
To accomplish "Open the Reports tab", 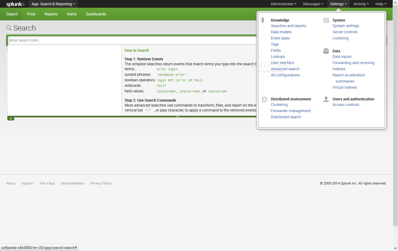I will click(51, 14).
